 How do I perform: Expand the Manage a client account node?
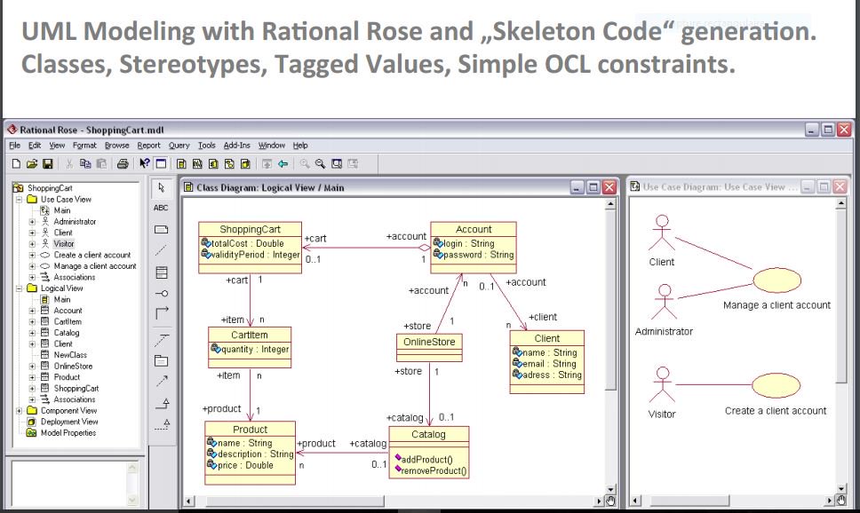(32, 266)
